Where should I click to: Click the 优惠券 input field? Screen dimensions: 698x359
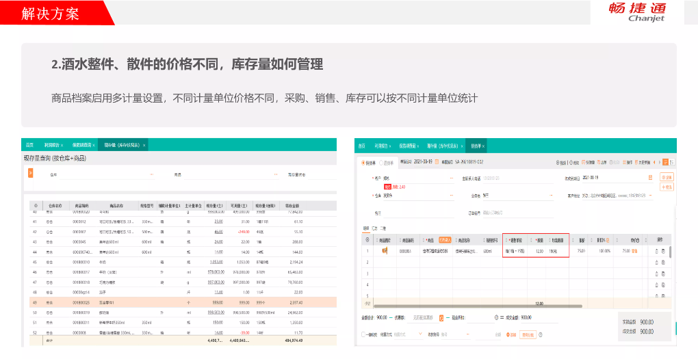(x=422, y=317)
